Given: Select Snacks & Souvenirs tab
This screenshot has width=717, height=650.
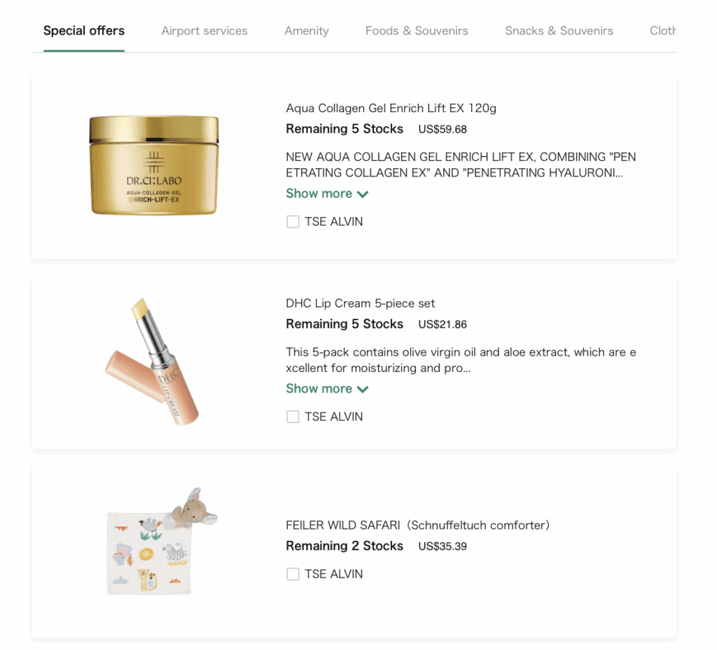Looking at the screenshot, I should pos(559,31).
